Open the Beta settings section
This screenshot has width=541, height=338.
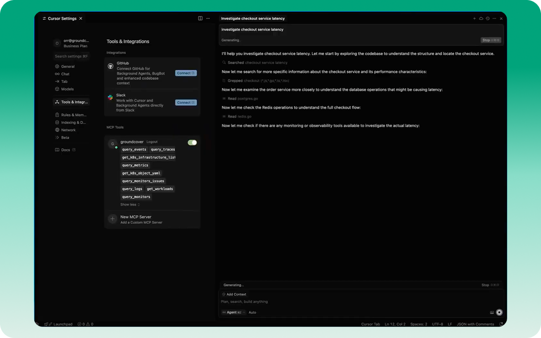tap(62, 138)
